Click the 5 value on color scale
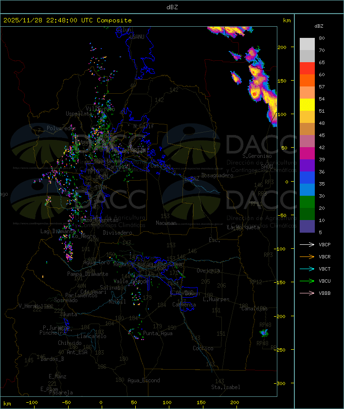This screenshot has width=344, height=409. point(320,232)
